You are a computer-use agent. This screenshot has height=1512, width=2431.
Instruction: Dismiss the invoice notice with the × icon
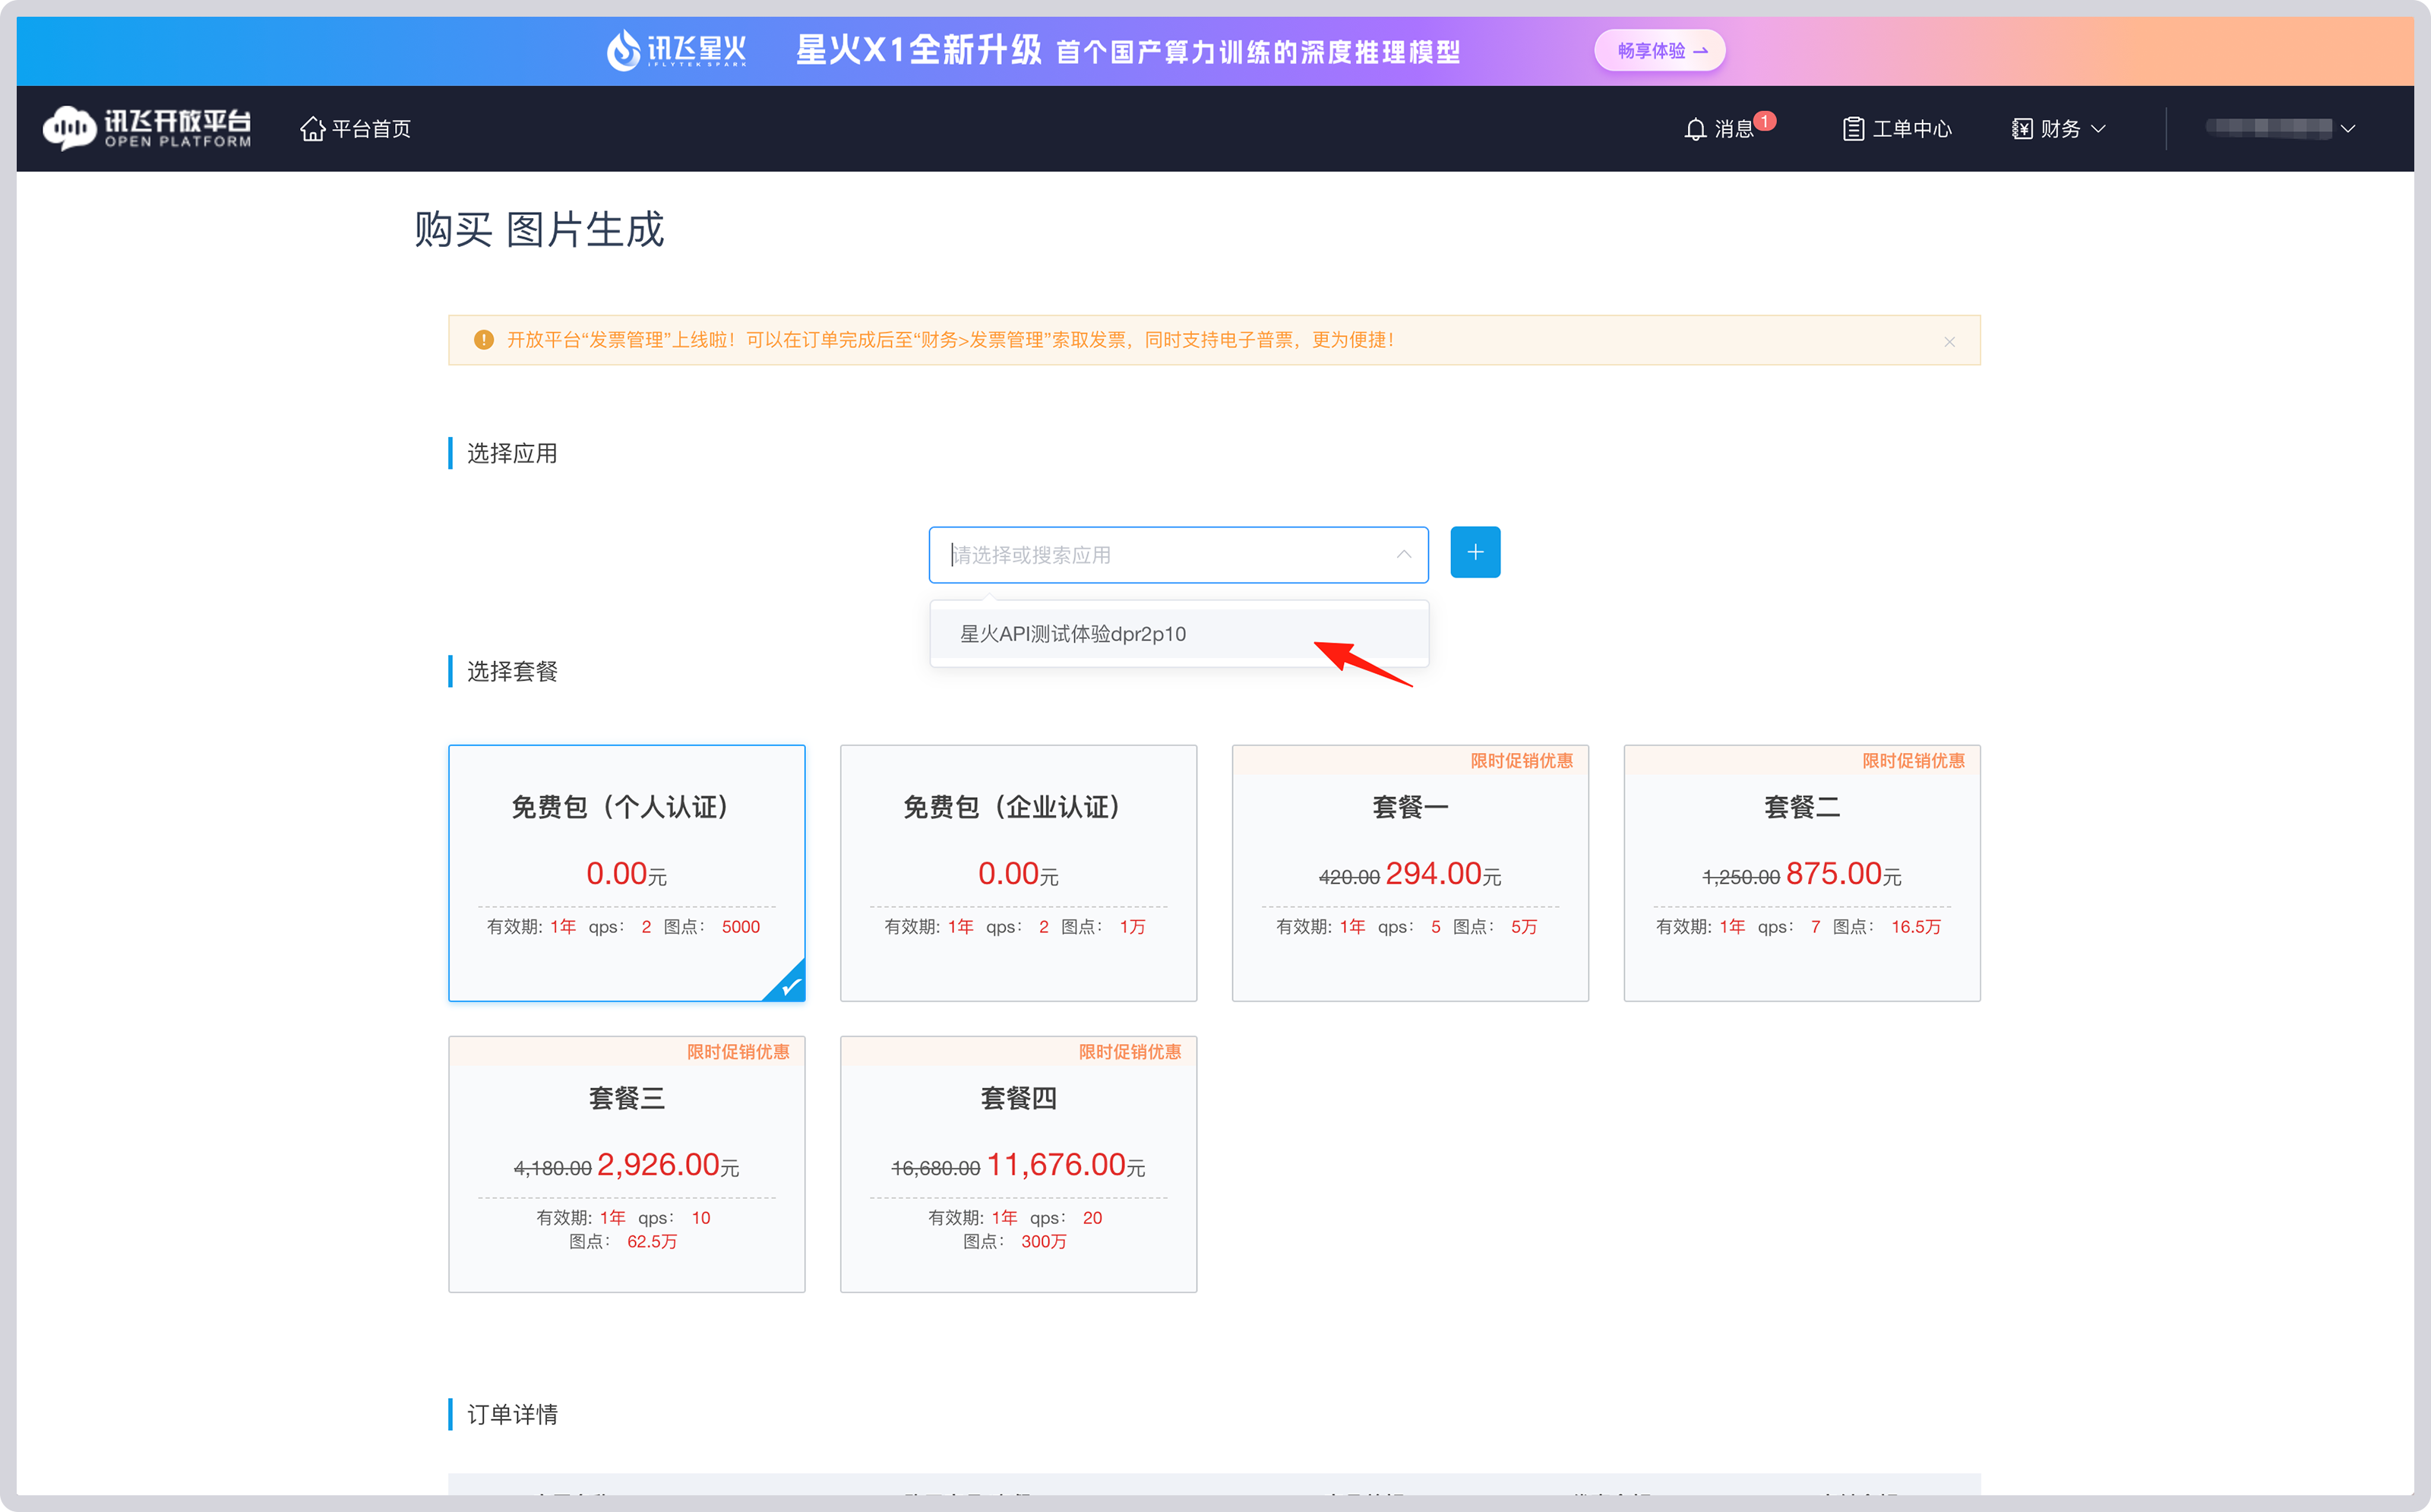click(x=1949, y=341)
